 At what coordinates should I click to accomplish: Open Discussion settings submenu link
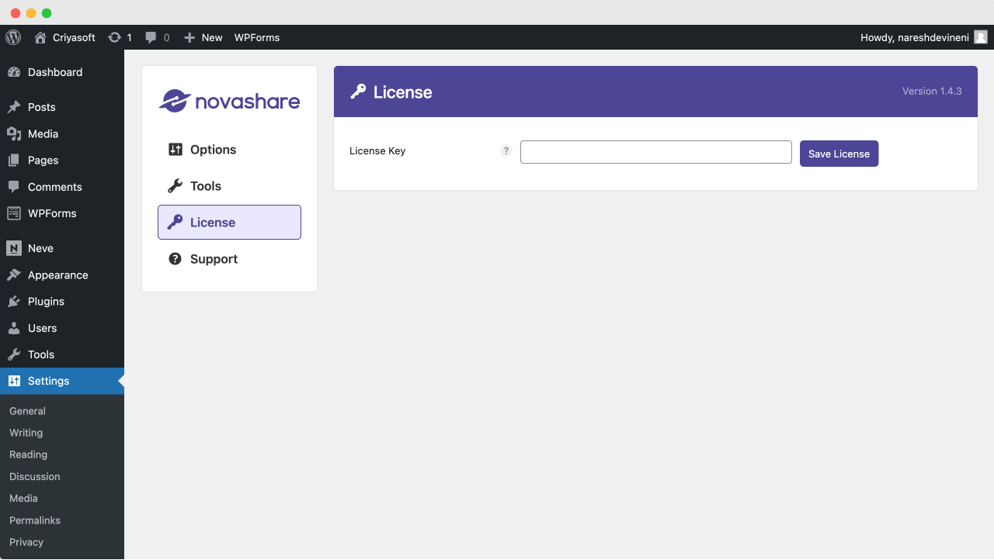[x=34, y=476]
